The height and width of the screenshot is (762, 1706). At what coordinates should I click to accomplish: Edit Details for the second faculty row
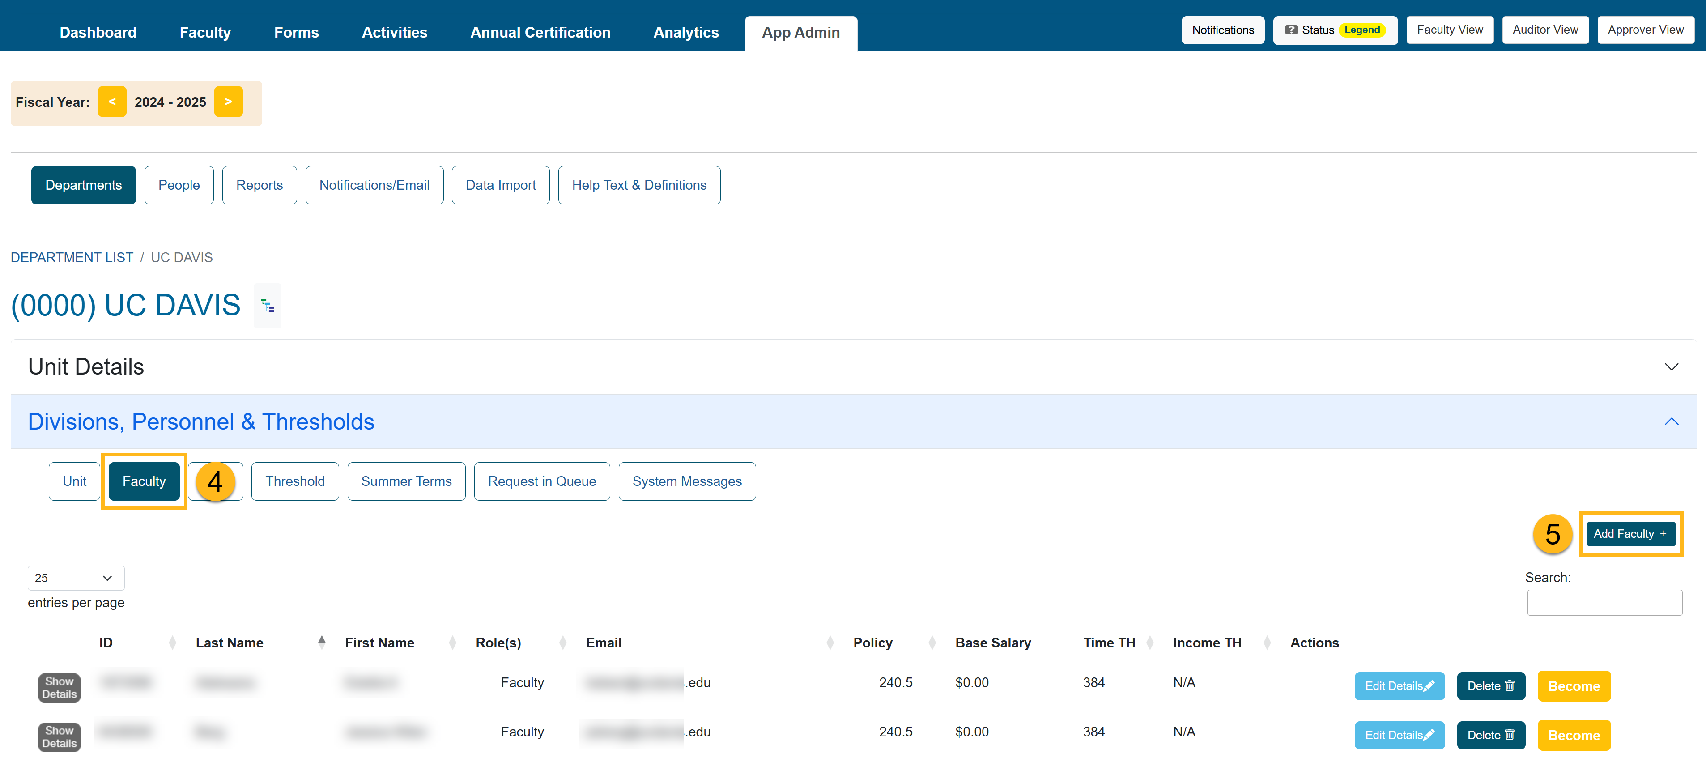1400,736
